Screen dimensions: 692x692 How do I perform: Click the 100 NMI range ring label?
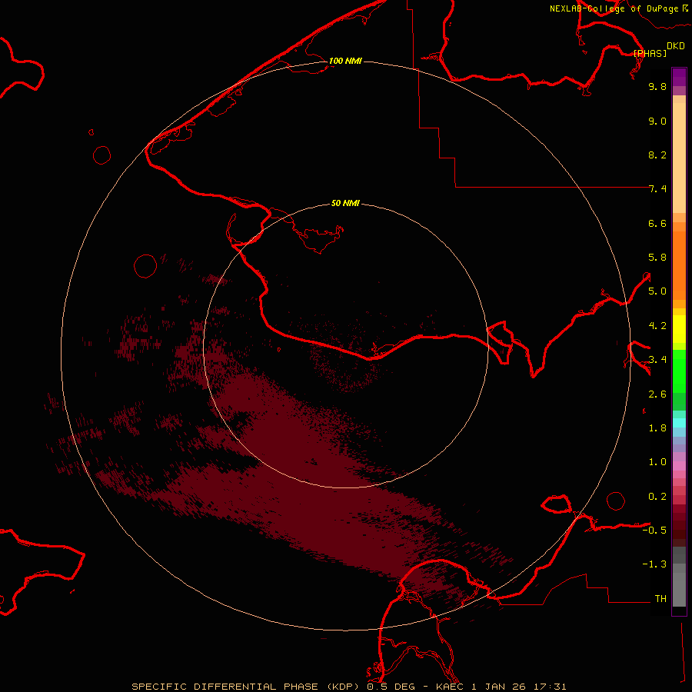pos(345,61)
